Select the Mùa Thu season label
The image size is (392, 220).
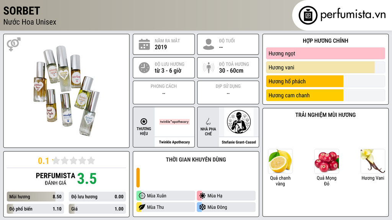point(155,207)
